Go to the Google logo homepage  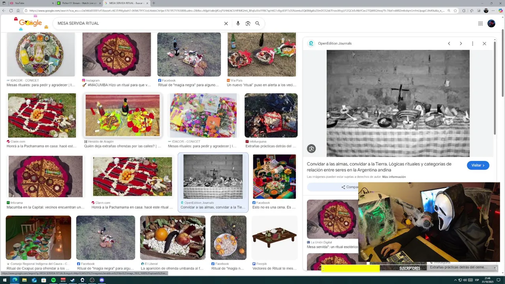coord(30,23)
